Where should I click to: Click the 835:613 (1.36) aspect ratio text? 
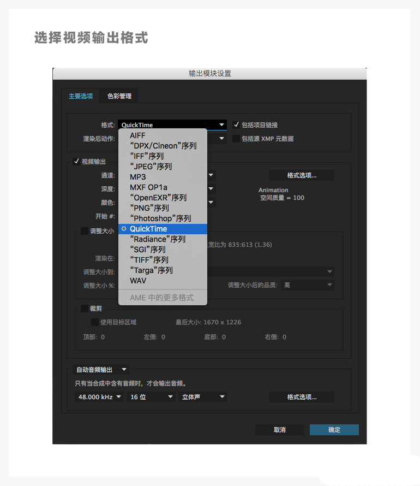tap(250, 245)
